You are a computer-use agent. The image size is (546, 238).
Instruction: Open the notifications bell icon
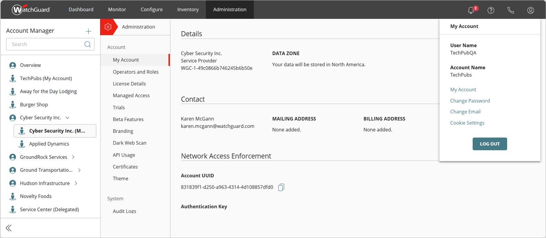pos(471,10)
